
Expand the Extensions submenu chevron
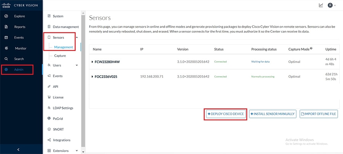(77, 151)
